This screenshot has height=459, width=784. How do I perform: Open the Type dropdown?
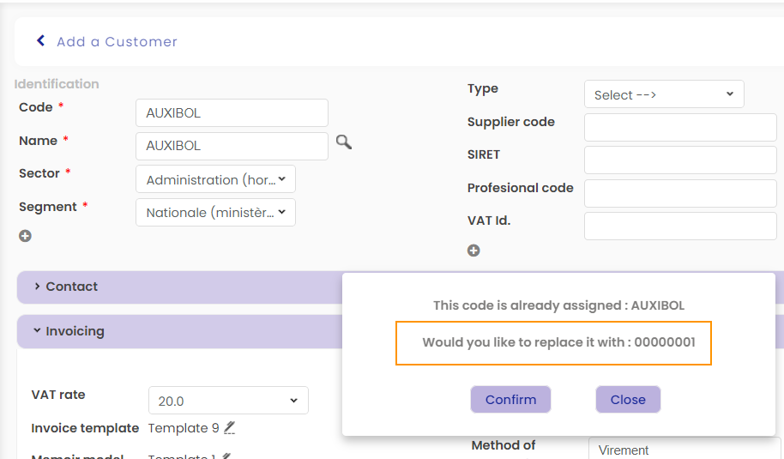click(x=663, y=94)
